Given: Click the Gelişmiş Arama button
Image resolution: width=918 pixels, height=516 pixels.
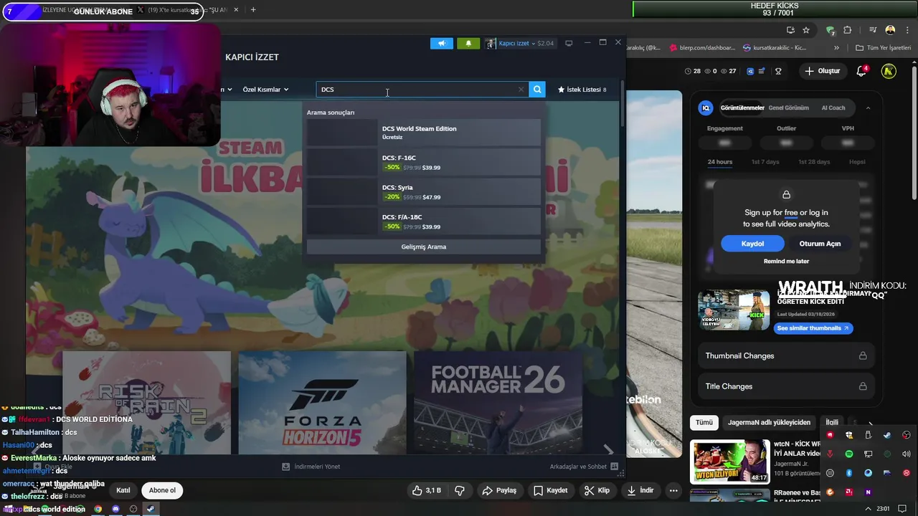Looking at the screenshot, I should point(423,247).
